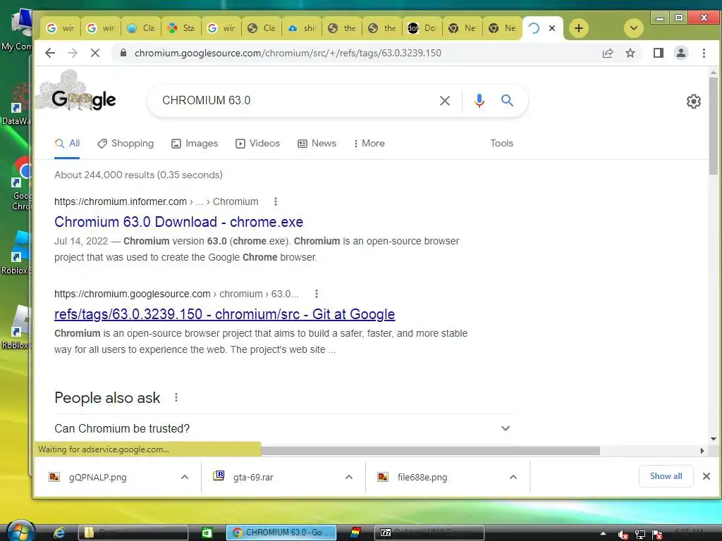Viewport: 722px width, 541px height.
Task: Start voice search with the microphone
Action: pos(479,101)
